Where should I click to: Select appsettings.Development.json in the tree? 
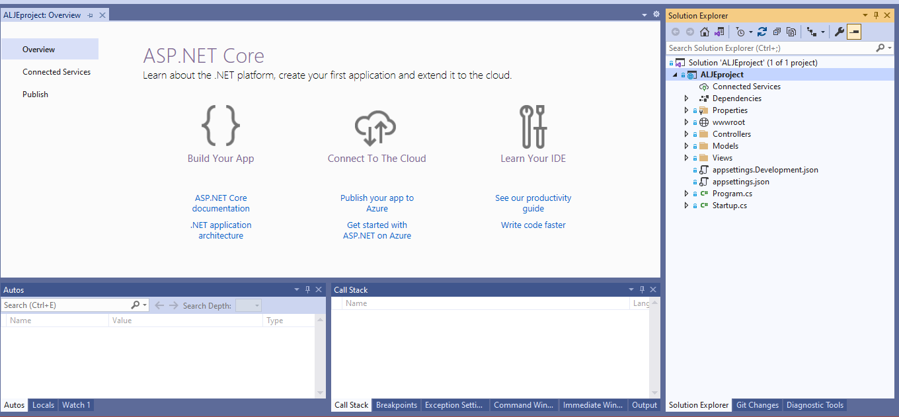[765, 170]
